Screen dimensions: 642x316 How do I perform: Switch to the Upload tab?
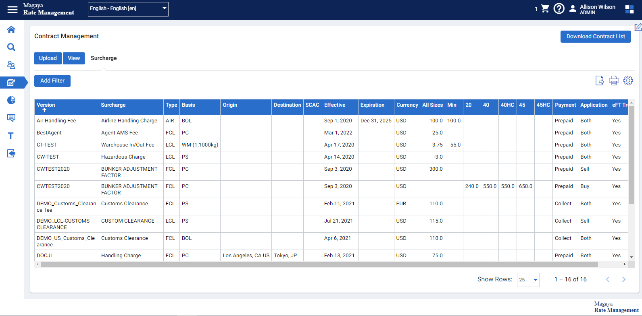(48, 58)
